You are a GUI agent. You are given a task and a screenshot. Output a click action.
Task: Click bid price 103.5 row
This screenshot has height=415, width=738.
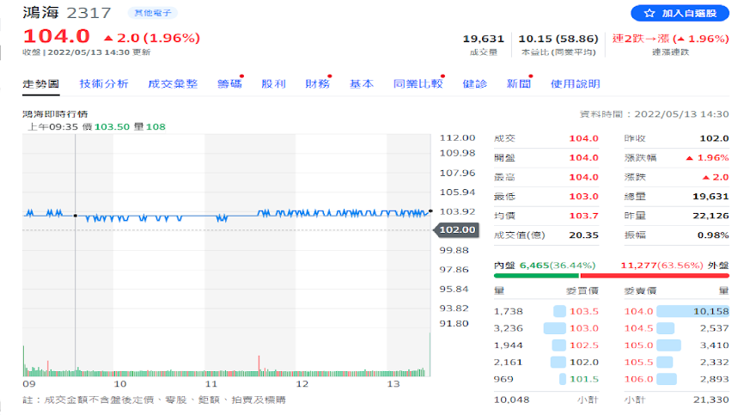coord(546,312)
